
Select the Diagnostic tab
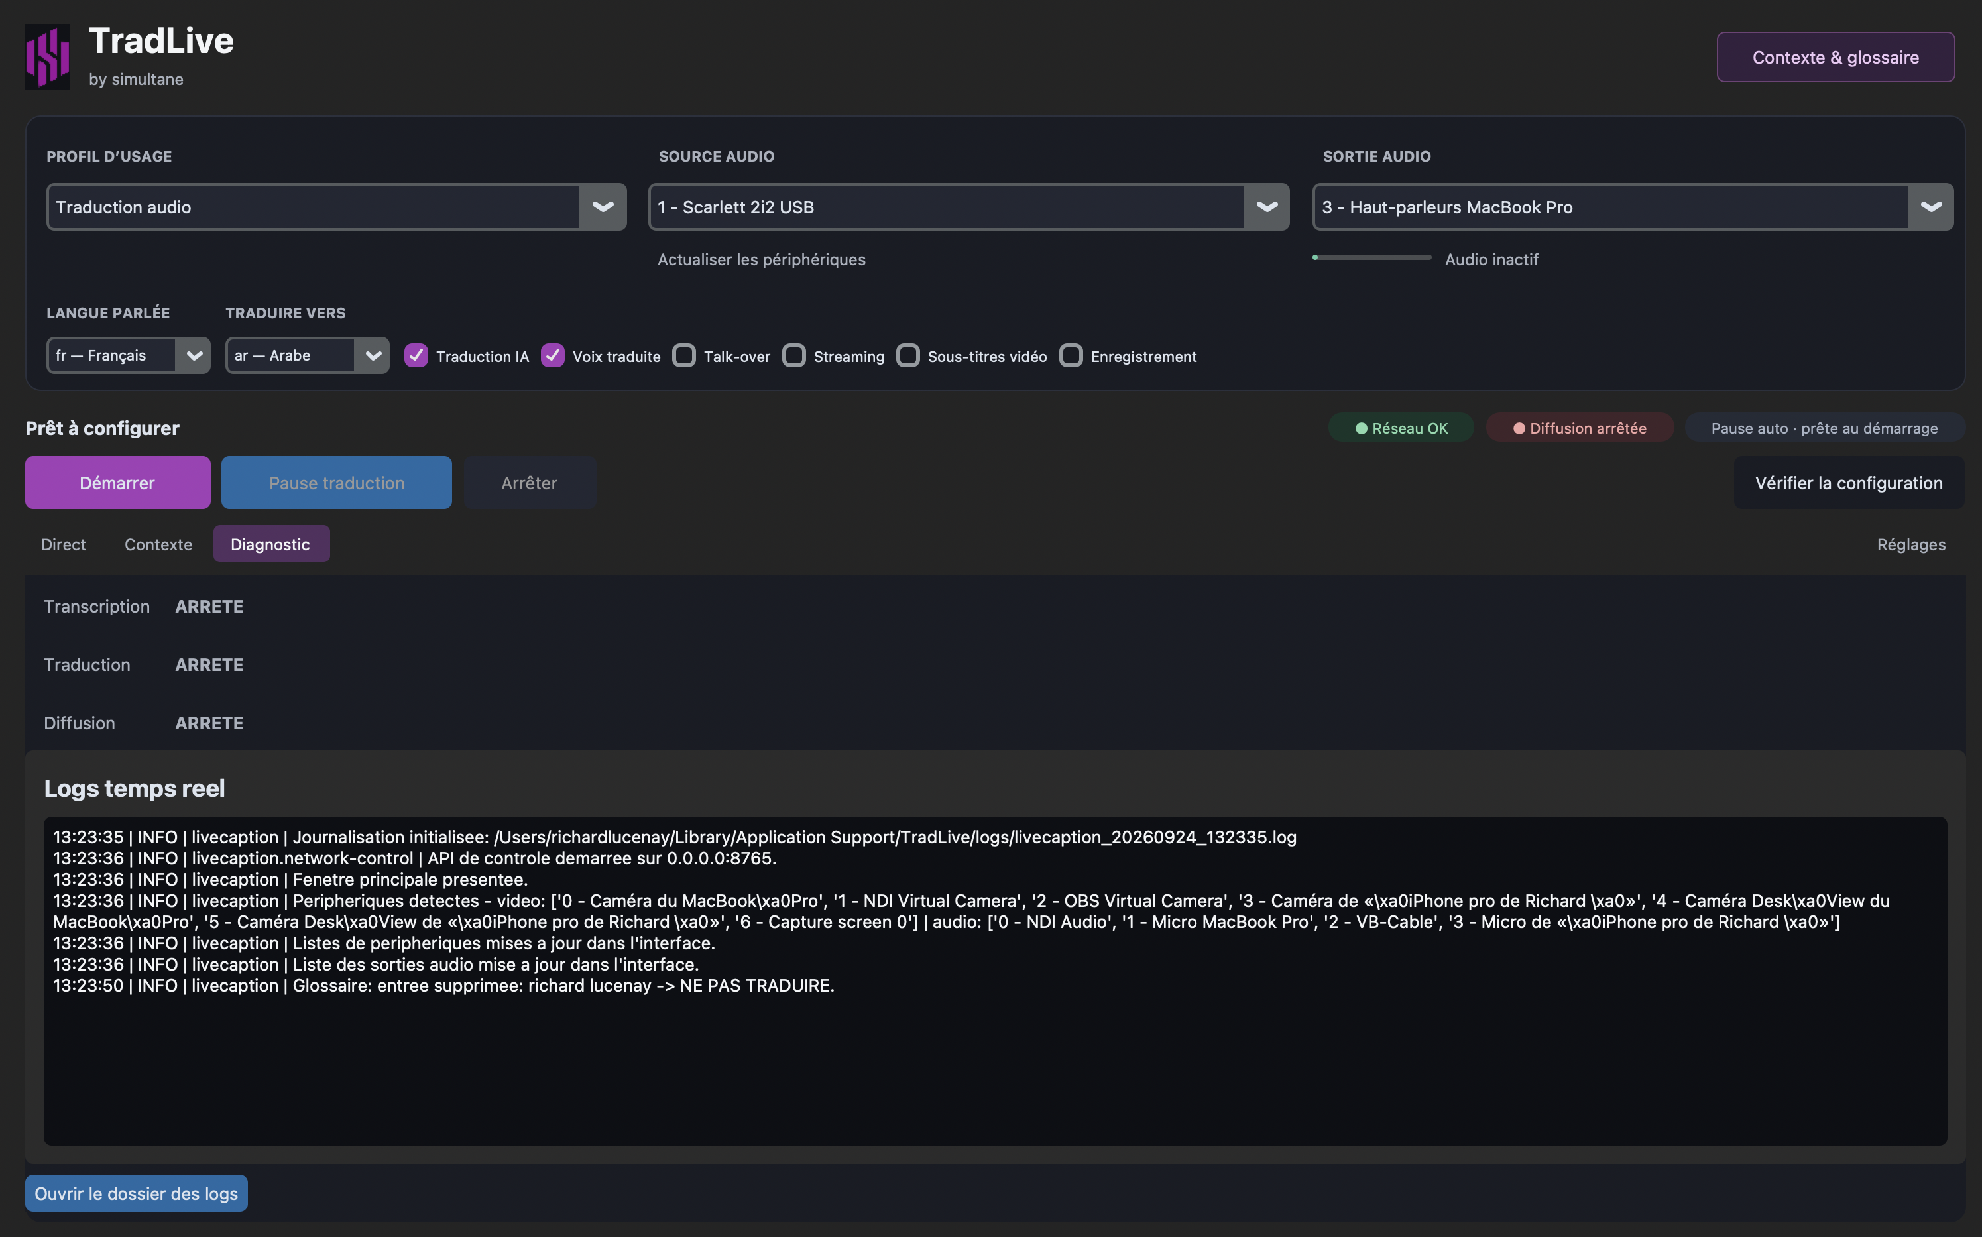pos(270,544)
